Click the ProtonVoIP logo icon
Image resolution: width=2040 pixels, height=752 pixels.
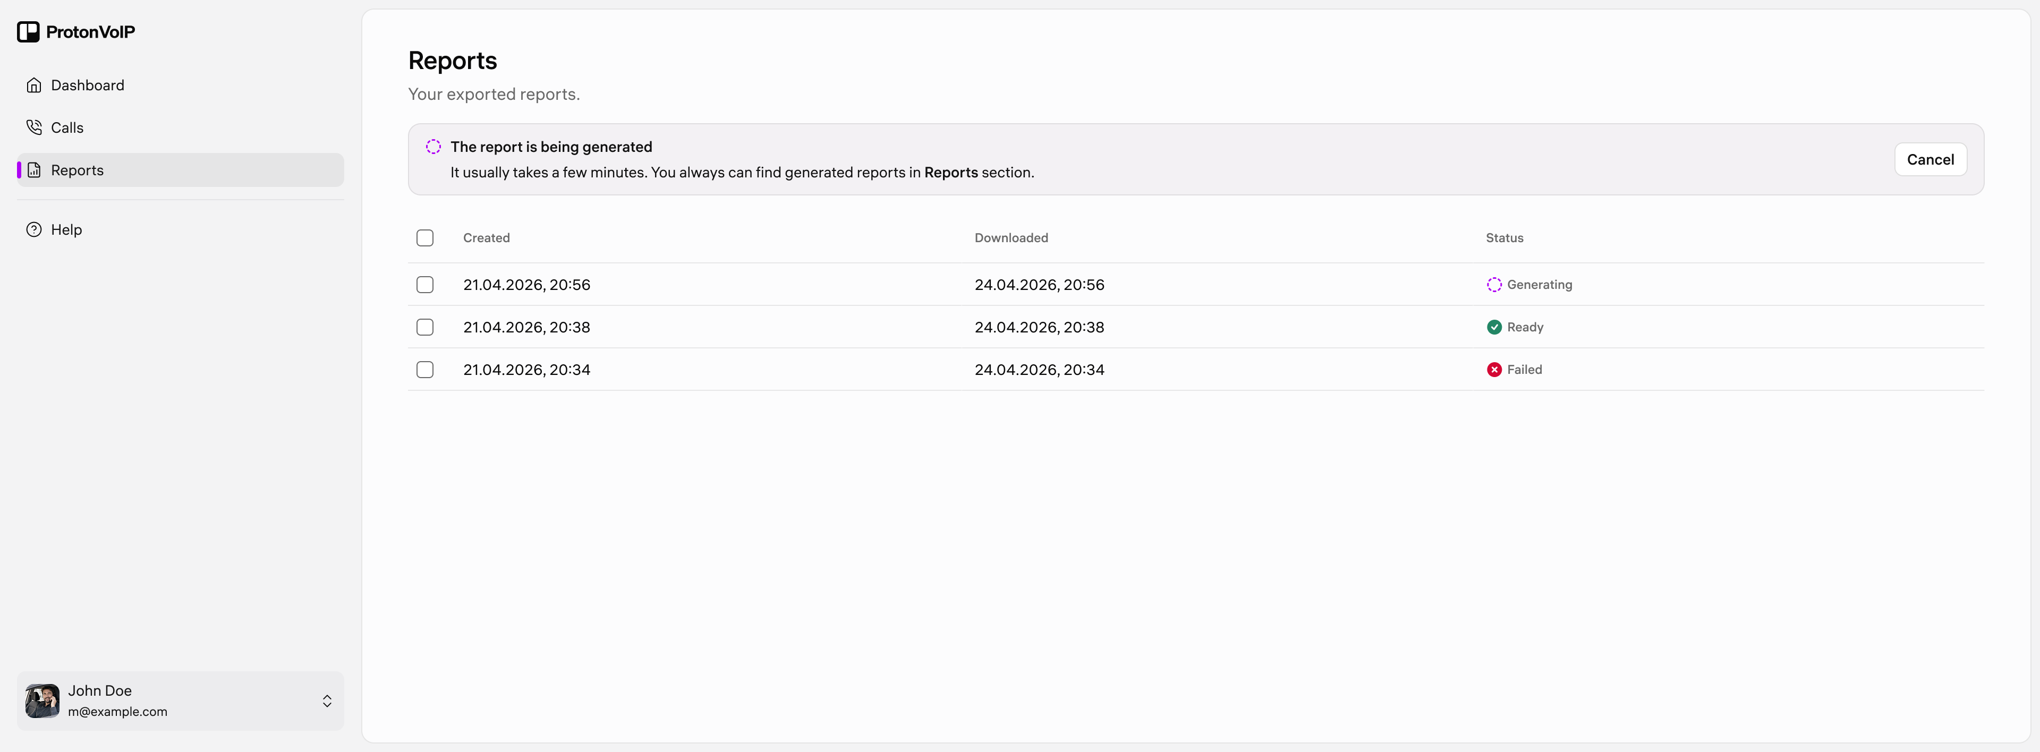click(29, 32)
